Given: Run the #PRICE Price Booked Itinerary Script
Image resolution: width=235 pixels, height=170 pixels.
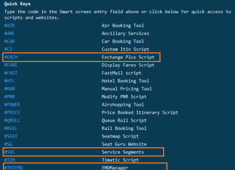Looking at the screenshot, I should pyautogui.click(x=12, y=113).
